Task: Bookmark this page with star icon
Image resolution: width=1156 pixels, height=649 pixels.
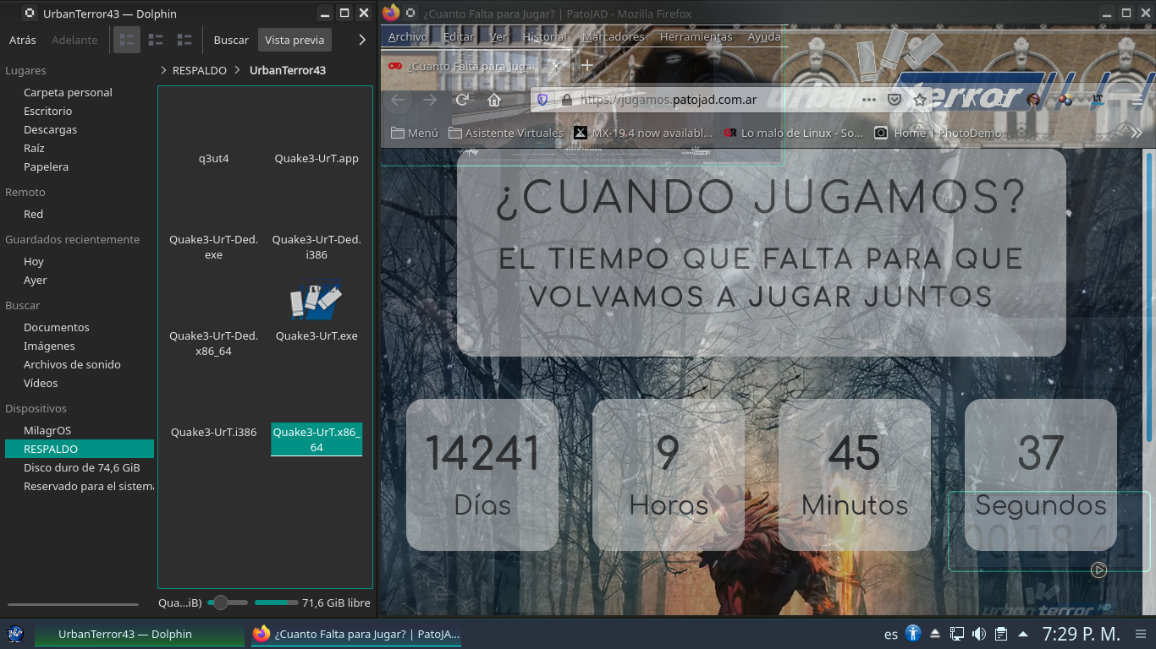Action: click(920, 100)
